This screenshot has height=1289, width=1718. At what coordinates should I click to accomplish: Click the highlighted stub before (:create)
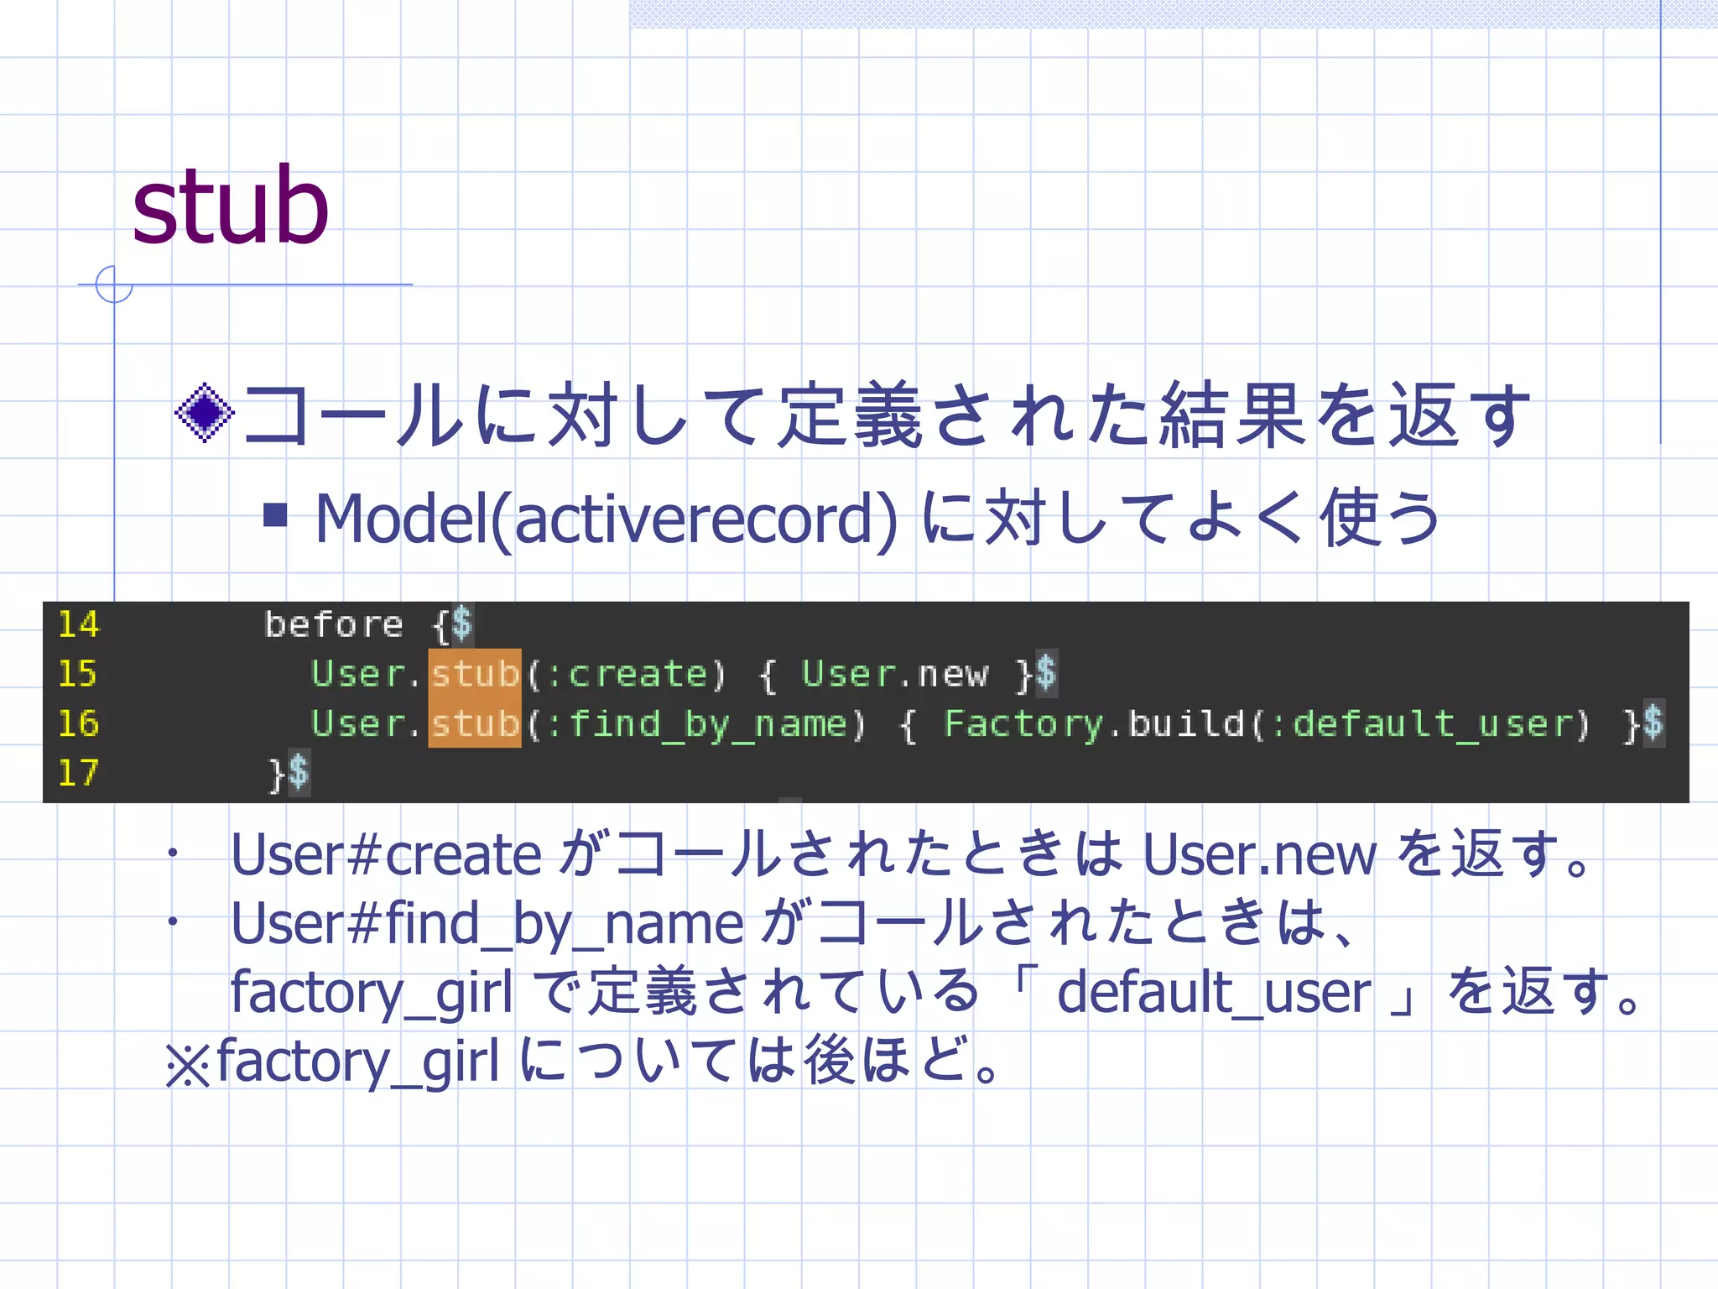[475, 674]
